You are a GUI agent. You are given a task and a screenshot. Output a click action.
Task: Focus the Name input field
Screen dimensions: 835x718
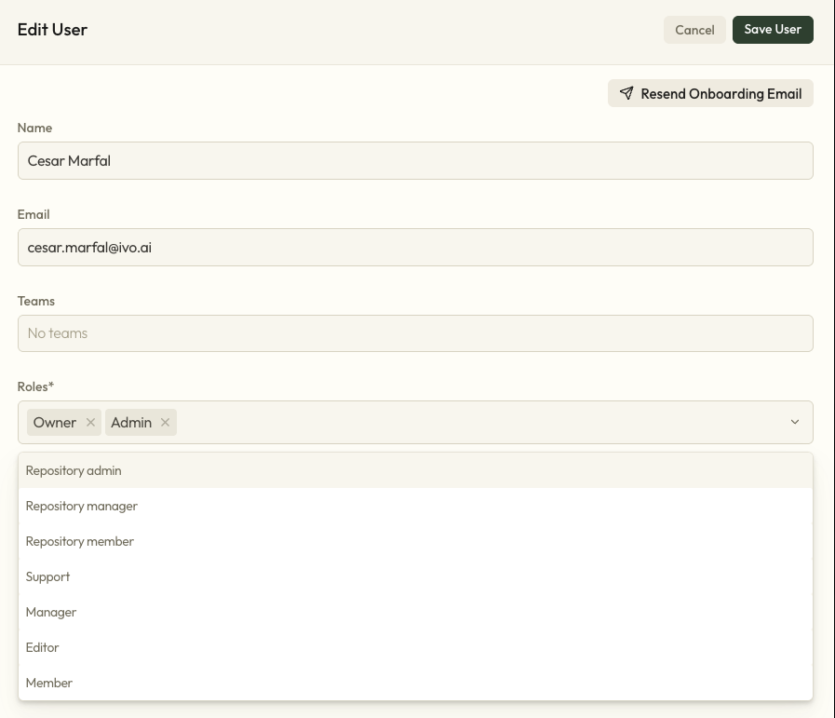415,161
